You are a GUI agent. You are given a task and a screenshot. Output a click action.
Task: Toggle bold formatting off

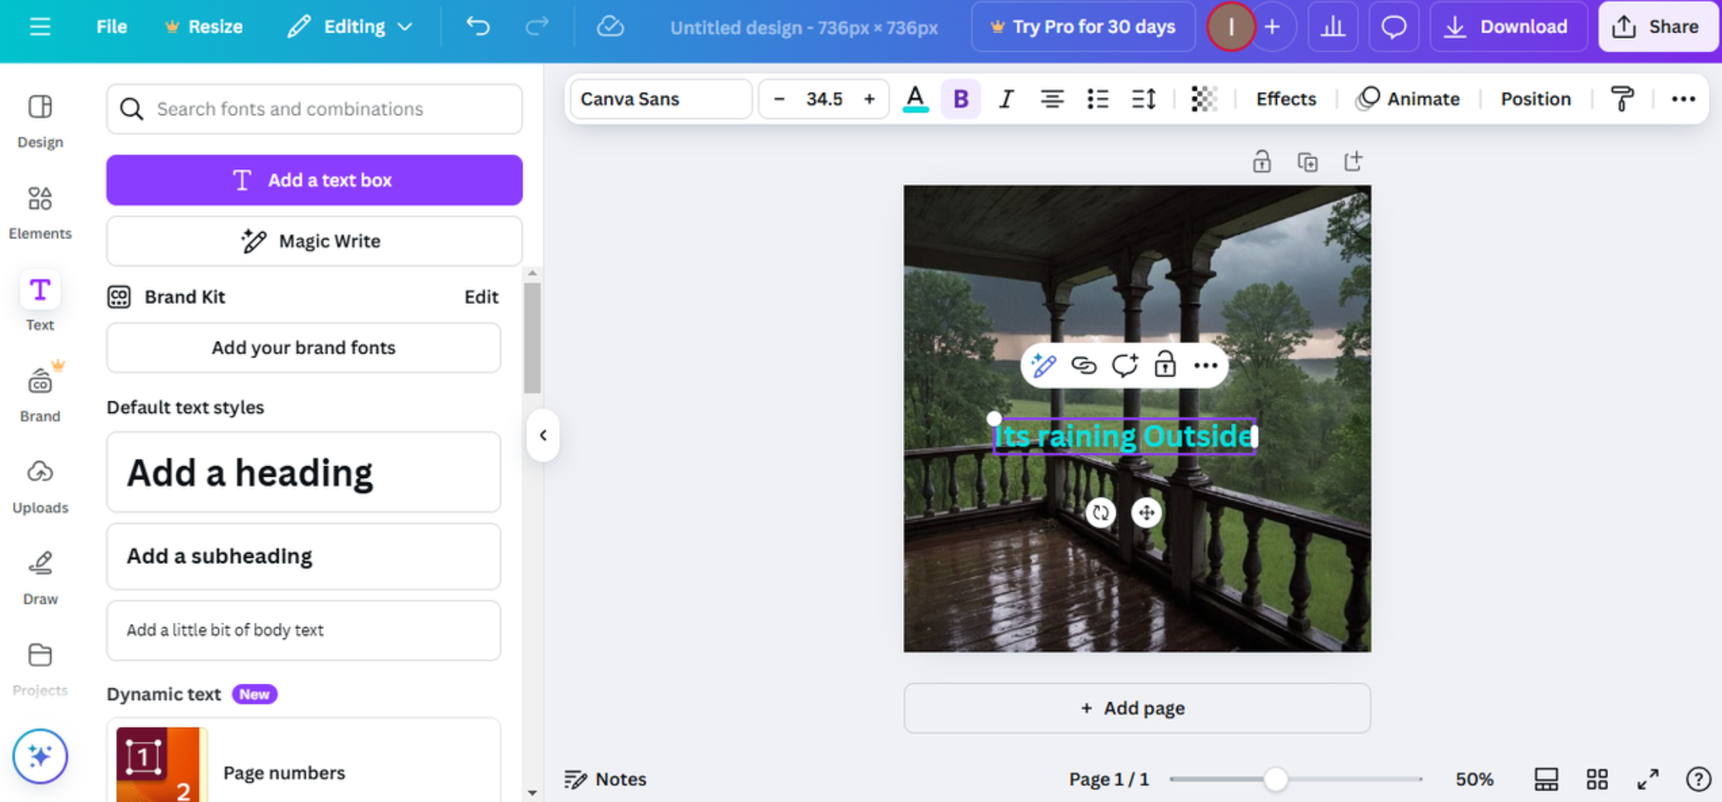[x=960, y=99]
